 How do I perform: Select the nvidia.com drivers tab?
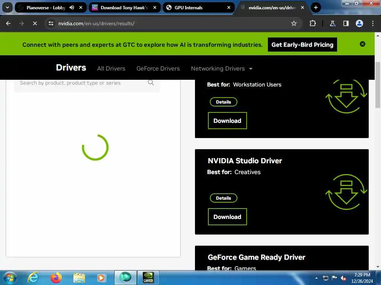pyautogui.click(x=272, y=7)
